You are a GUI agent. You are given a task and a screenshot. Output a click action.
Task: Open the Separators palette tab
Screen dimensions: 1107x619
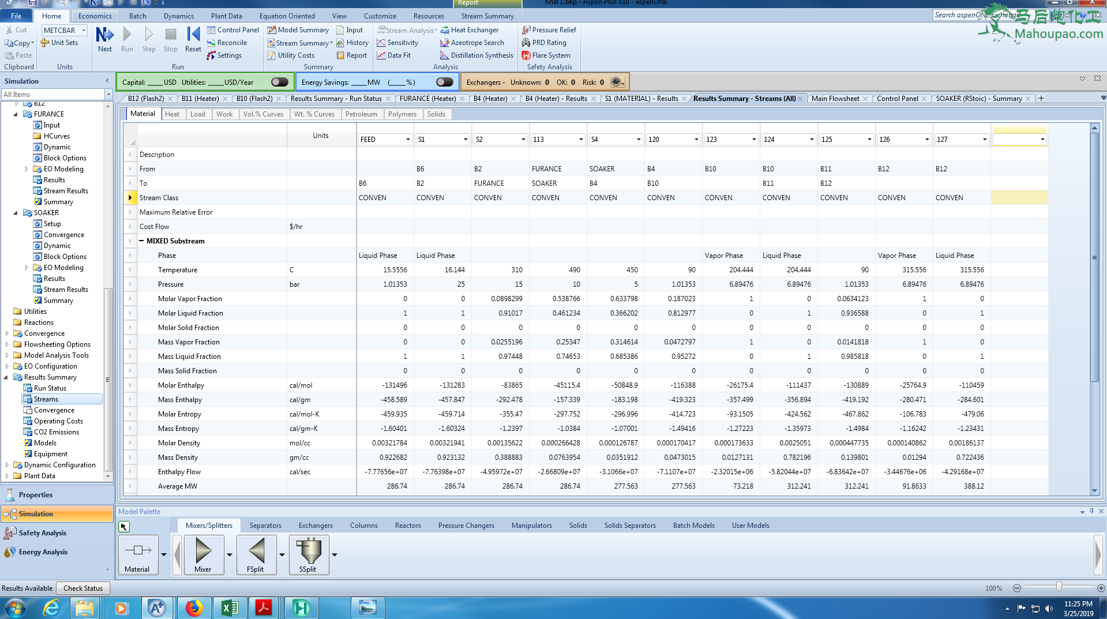click(265, 526)
